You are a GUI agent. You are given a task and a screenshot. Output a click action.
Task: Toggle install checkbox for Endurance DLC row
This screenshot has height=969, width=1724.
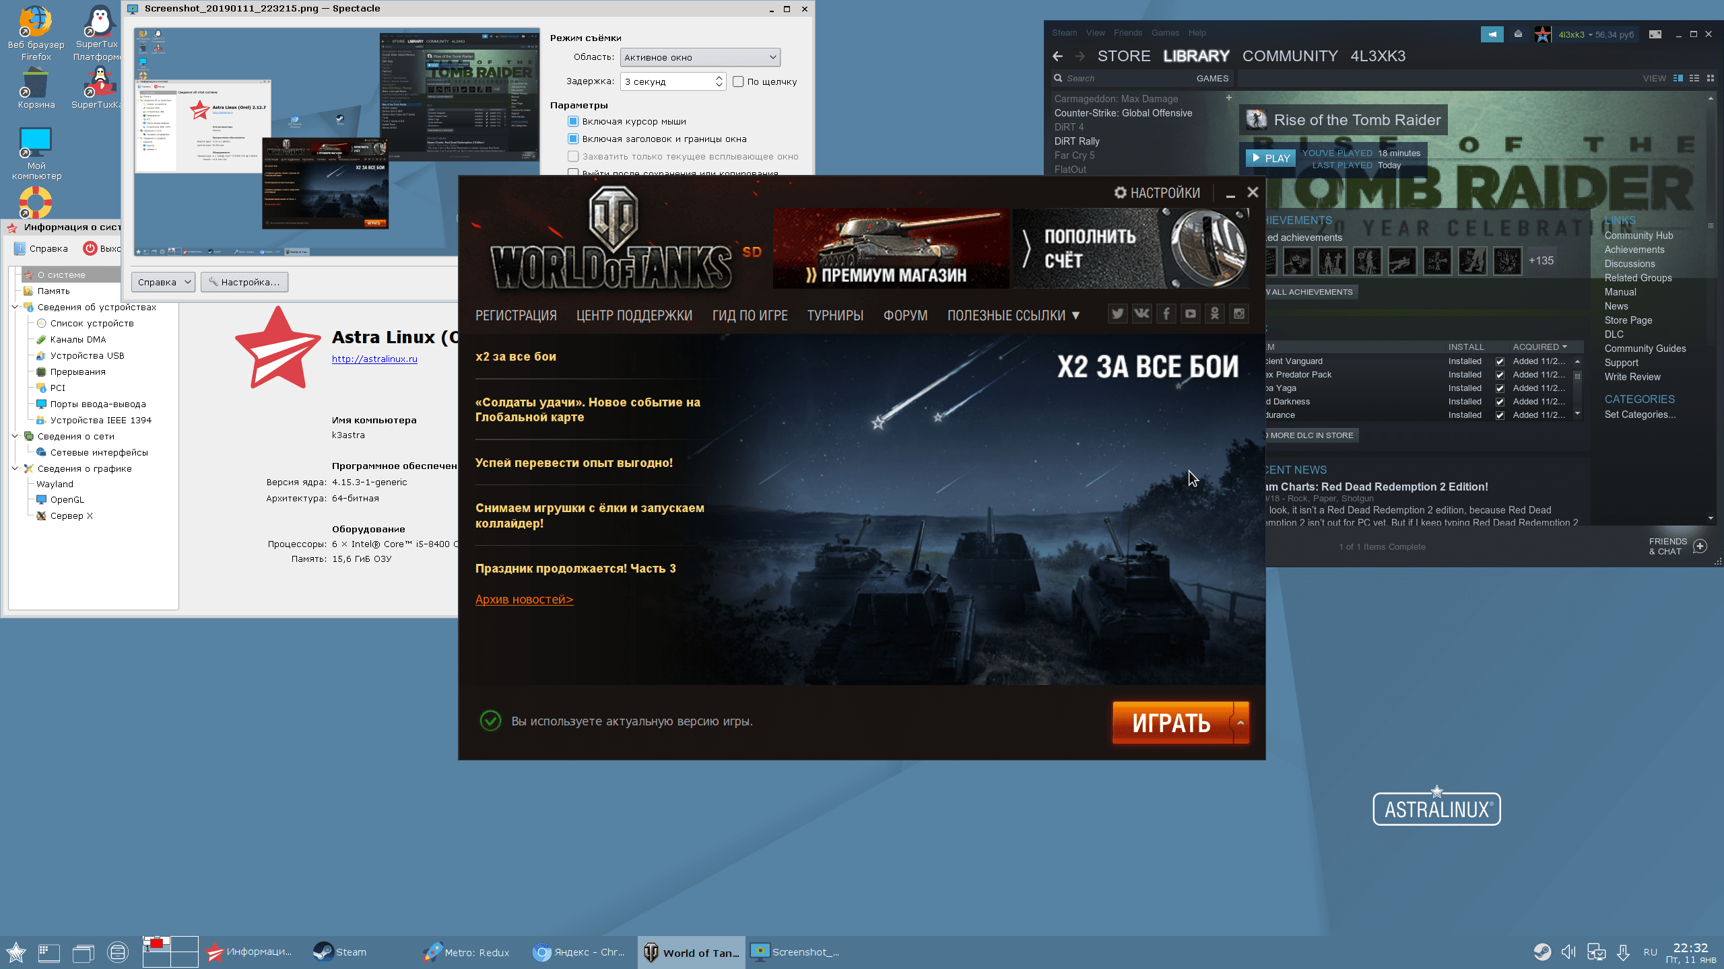pos(1500,415)
